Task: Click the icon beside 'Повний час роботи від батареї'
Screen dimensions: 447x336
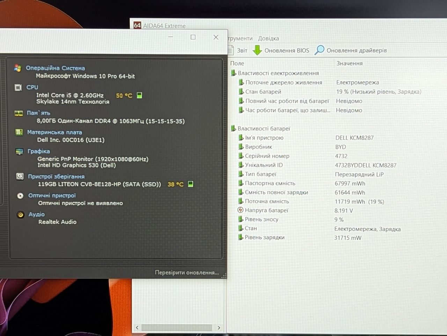Action: [241, 101]
